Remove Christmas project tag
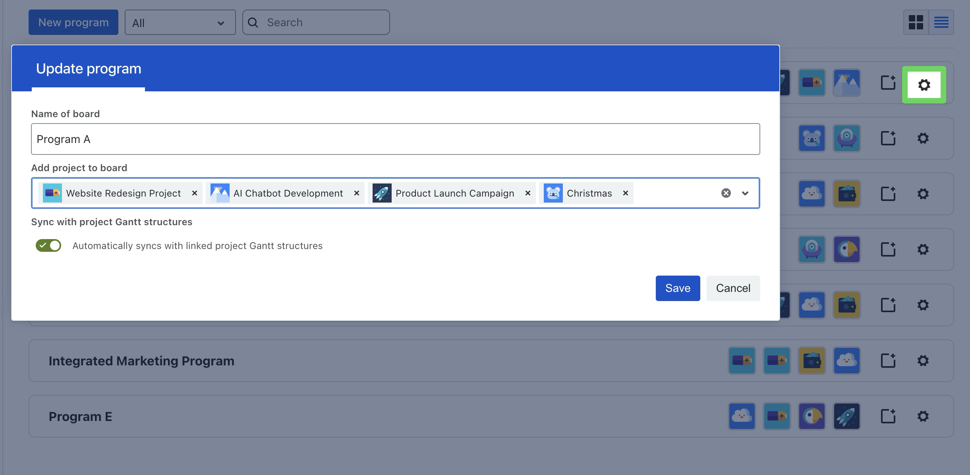 (625, 193)
